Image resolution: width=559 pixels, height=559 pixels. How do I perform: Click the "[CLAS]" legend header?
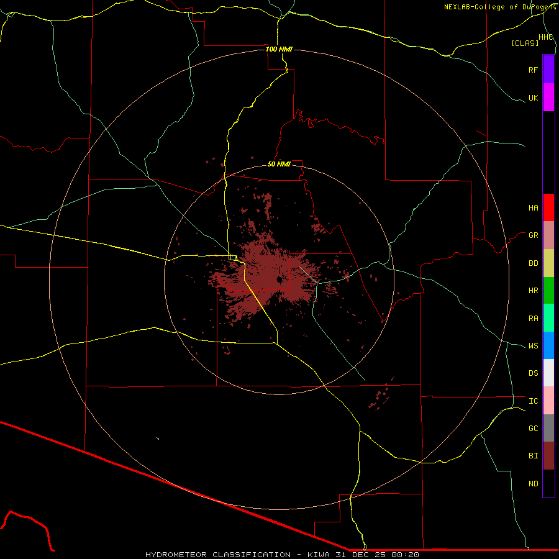[x=524, y=43]
